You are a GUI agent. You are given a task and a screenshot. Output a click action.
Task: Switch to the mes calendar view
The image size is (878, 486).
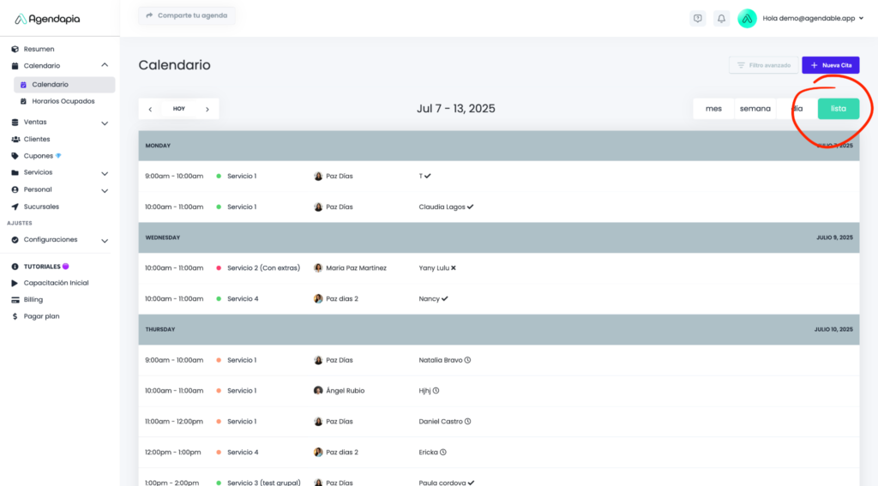pyautogui.click(x=713, y=109)
